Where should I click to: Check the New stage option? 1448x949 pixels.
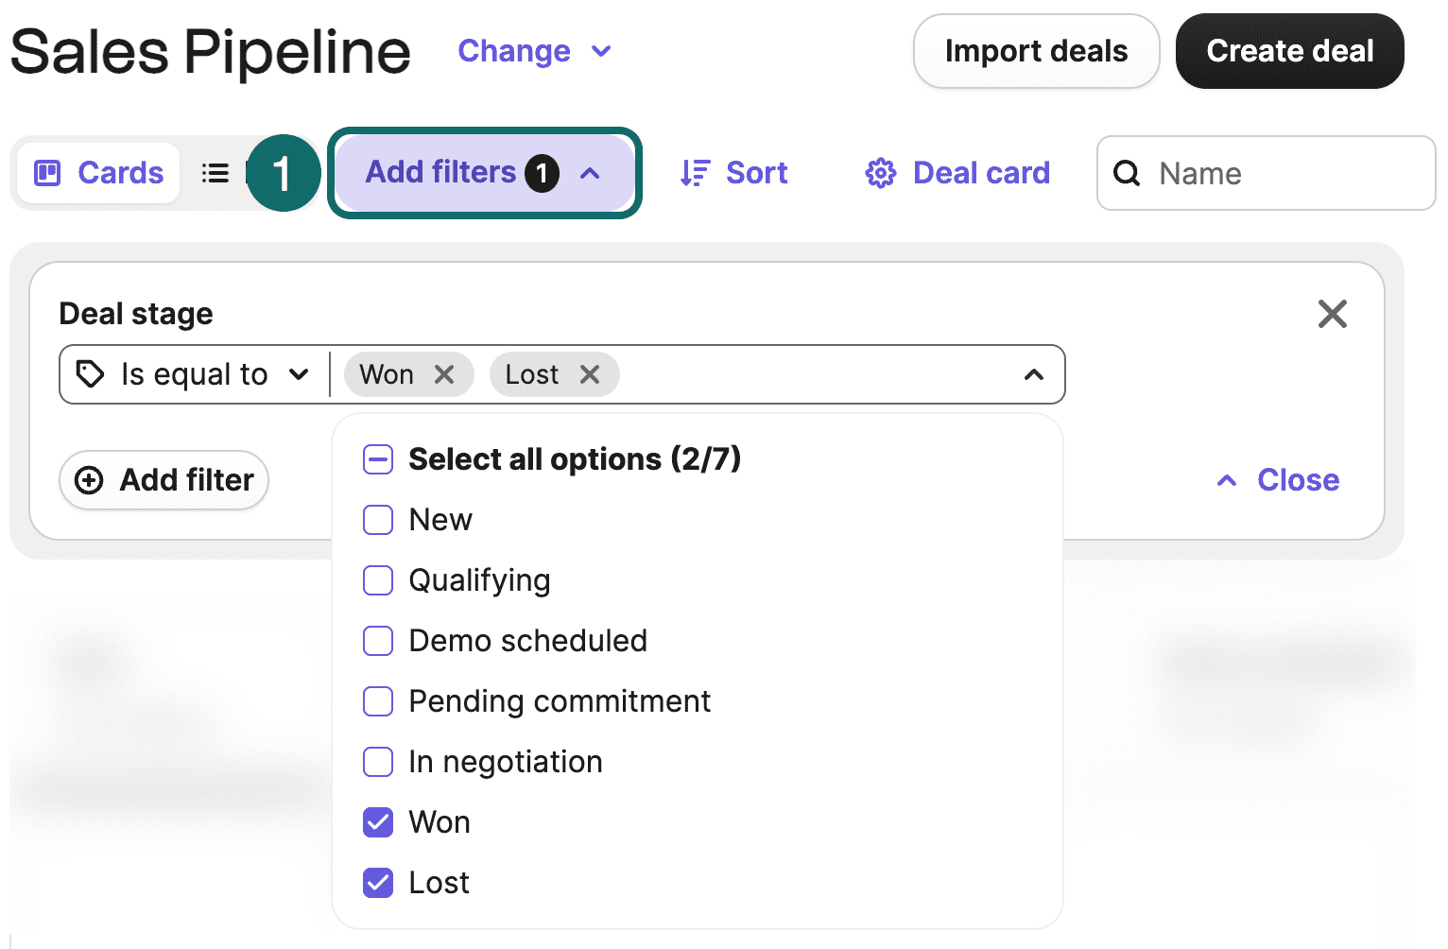click(378, 520)
